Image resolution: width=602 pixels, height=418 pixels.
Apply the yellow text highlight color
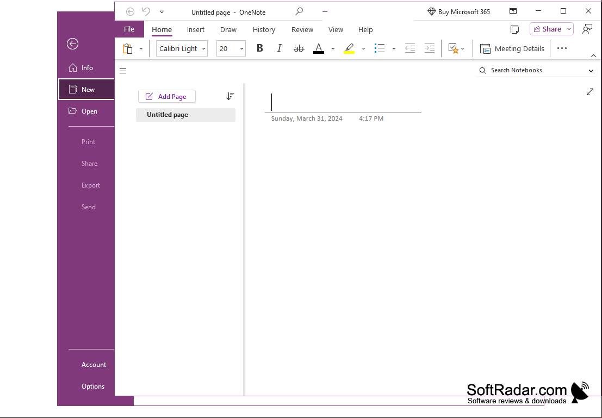tap(349, 48)
